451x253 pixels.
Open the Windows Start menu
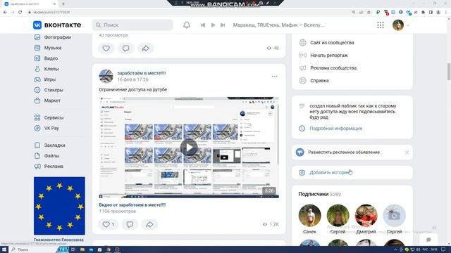pos(4,249)
